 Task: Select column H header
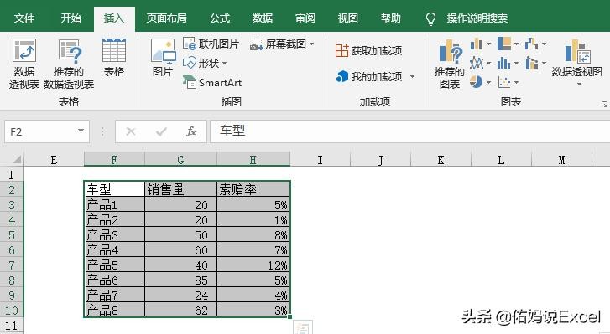253,159
